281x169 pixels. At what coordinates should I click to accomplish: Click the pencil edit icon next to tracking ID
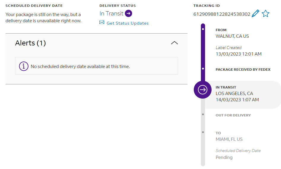pos(255,14)
